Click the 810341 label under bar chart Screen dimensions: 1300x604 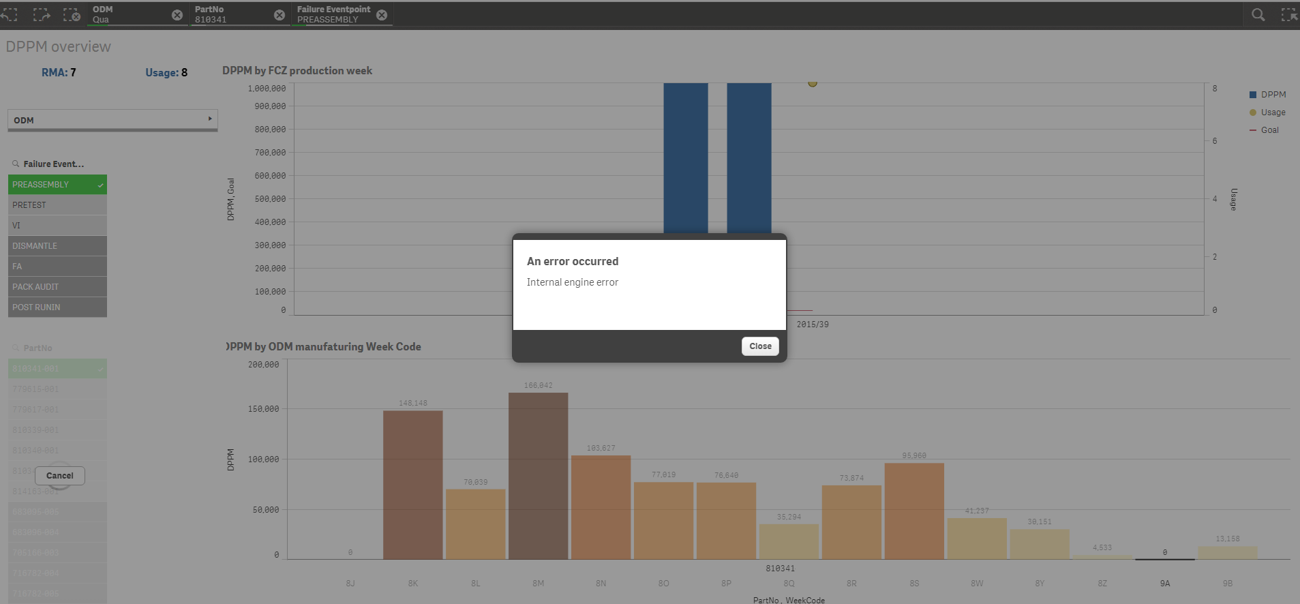781,569
